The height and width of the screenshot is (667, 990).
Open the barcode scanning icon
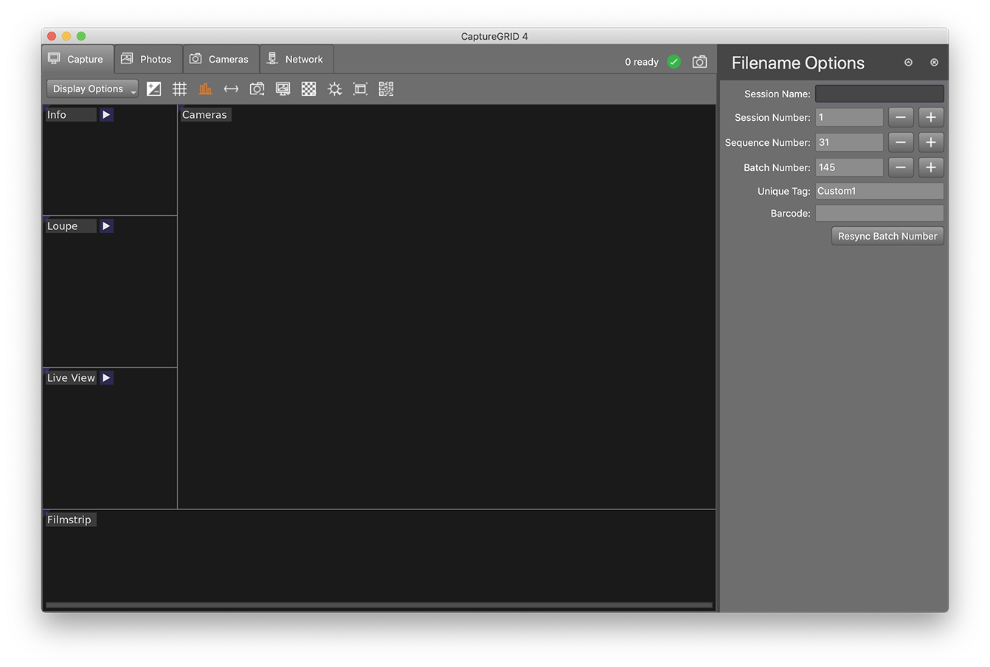[x=386, y=88]
